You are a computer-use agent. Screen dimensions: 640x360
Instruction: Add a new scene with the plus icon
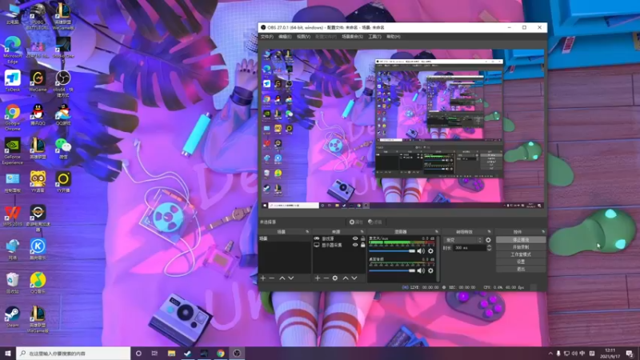[263, 278]
